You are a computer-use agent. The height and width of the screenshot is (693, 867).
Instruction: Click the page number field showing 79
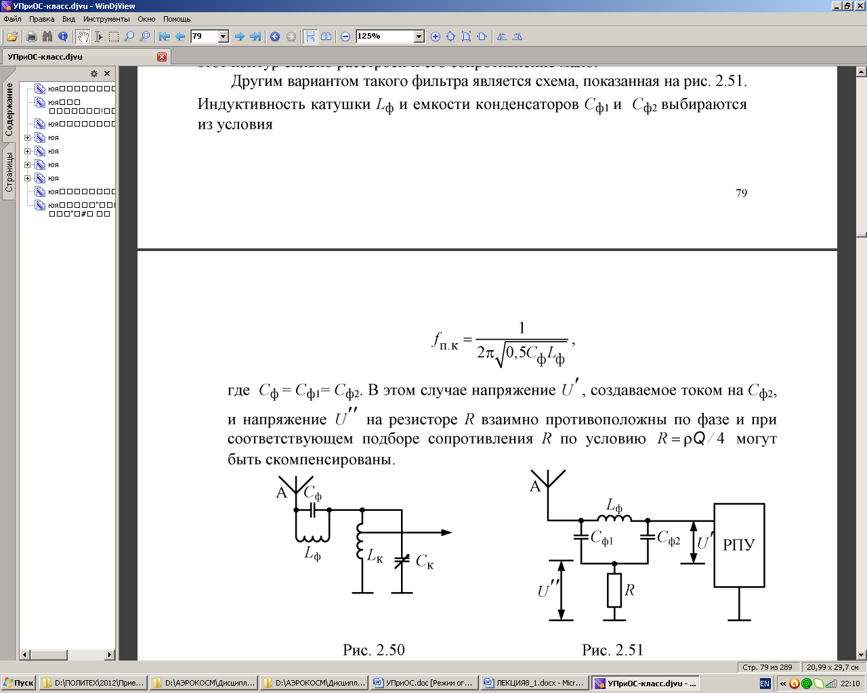(204, 37)
